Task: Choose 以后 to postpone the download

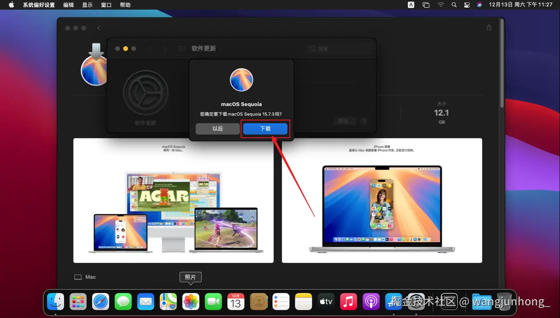Action: point(217,128)
